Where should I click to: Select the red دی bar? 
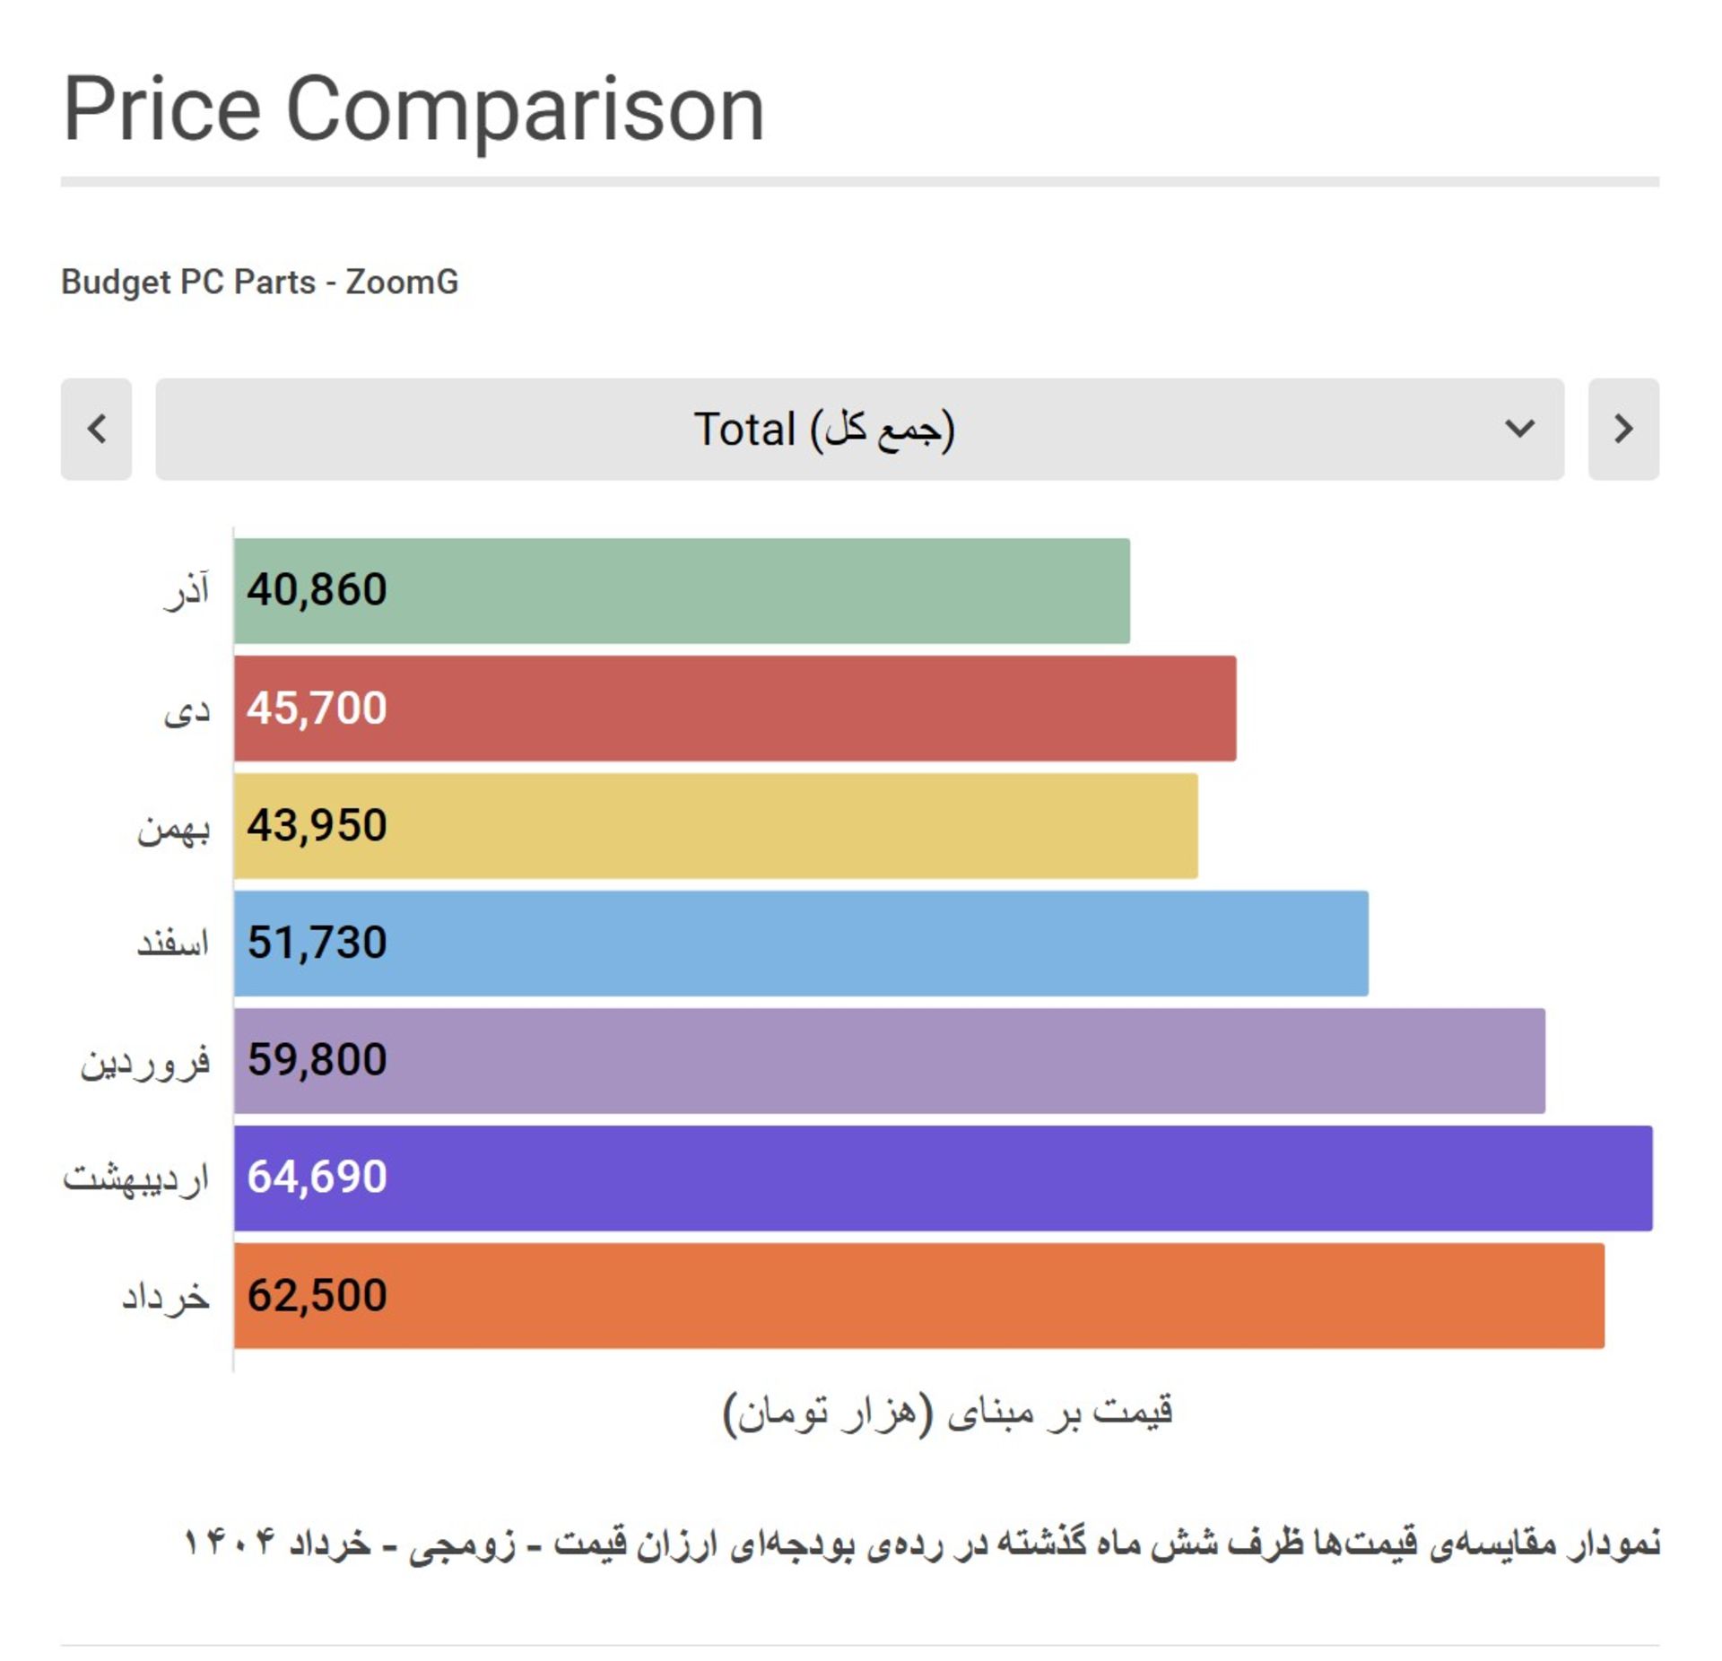(x=735, y=709)
